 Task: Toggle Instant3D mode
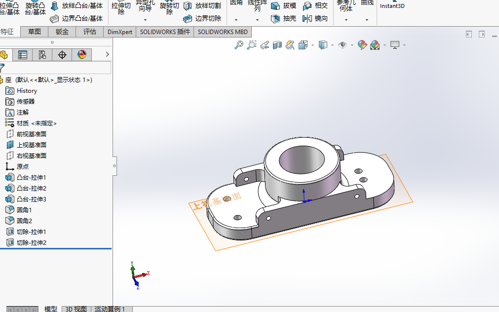point(392,6)
